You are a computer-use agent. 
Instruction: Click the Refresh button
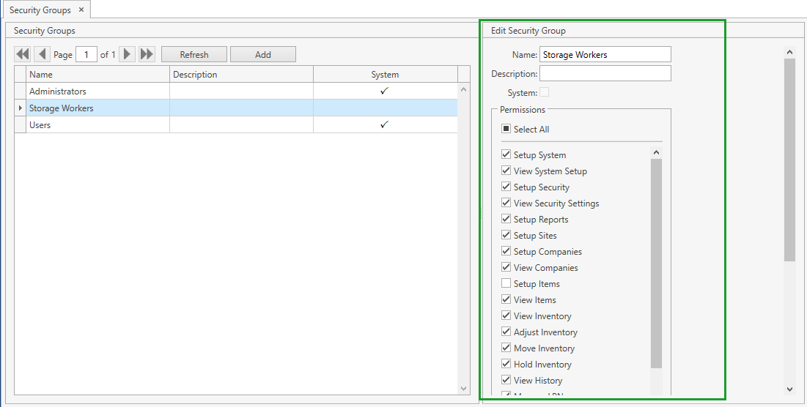194,55
